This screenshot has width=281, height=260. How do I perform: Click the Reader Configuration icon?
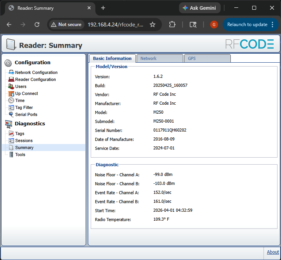coord(11,79)
